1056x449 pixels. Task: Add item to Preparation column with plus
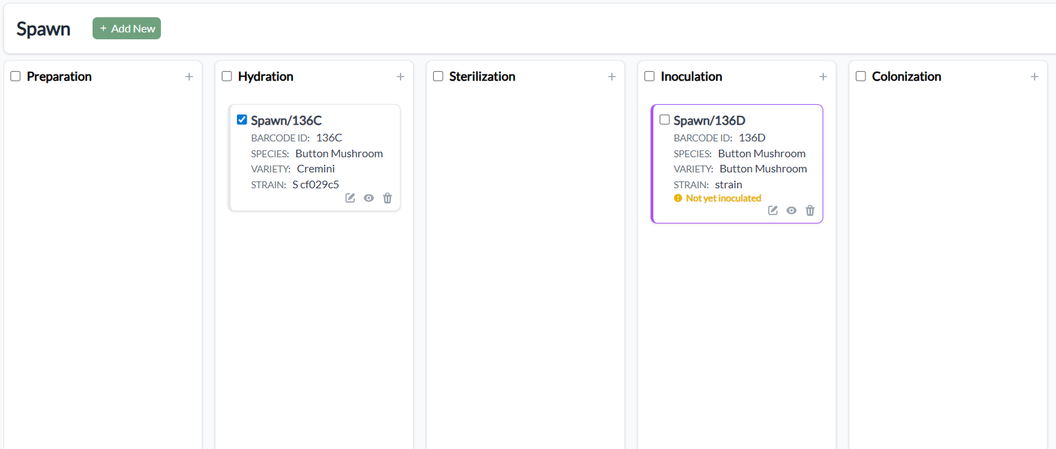coord(189,77)
